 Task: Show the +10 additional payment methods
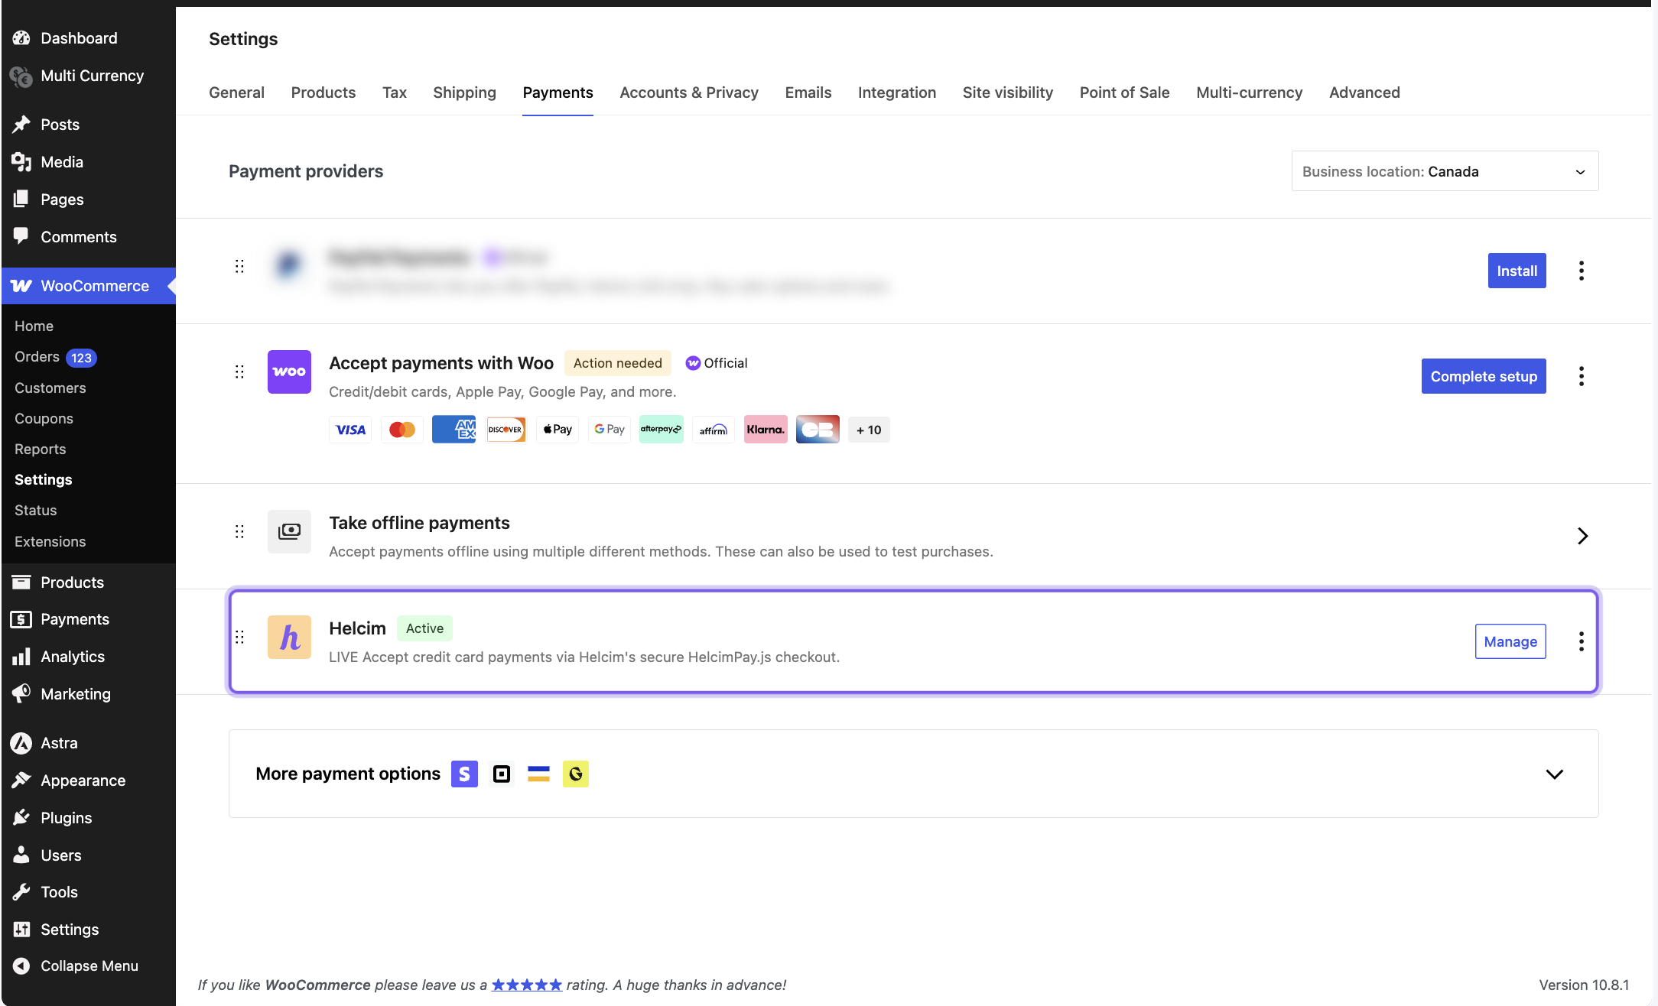pyautogui.click(x=869, y=430)
